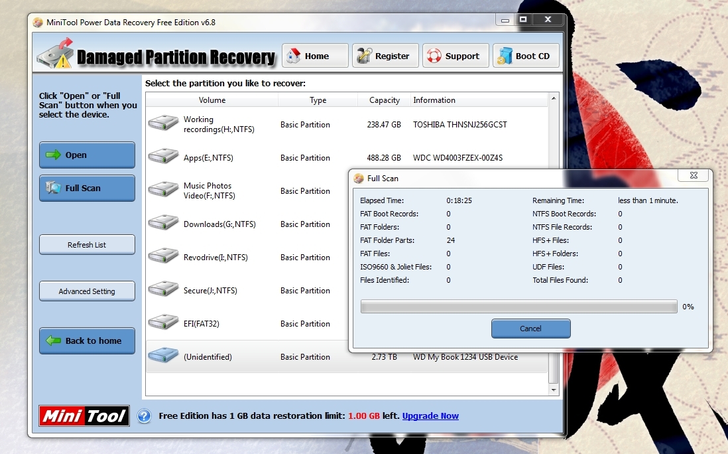Click the Support lifebuoy button
728x454 pixels.
coord(455,56)
